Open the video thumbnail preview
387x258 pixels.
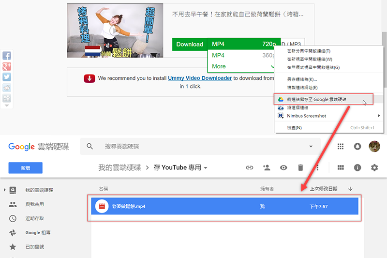pos(115,30)
